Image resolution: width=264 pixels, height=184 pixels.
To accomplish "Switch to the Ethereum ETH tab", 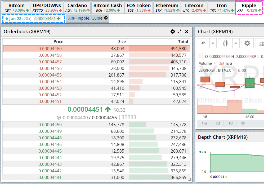I will coord(167,8).
